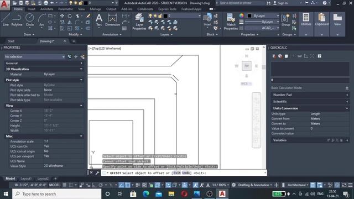354x199 pixels.
Task: Open the ByLayer lineweight dropdown
Action: coord(262,22)
